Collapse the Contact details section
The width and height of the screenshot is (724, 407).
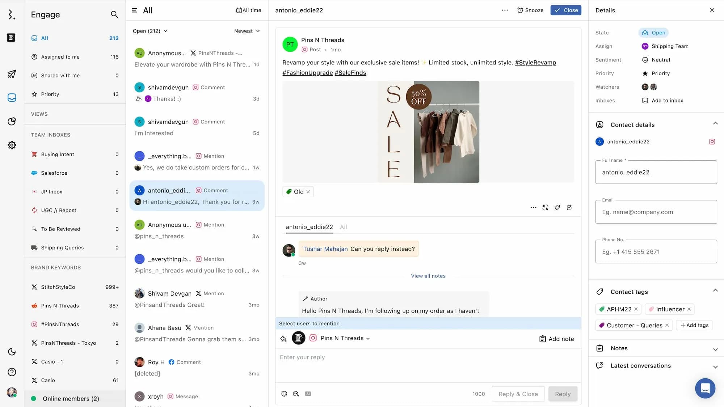point(715,124)
